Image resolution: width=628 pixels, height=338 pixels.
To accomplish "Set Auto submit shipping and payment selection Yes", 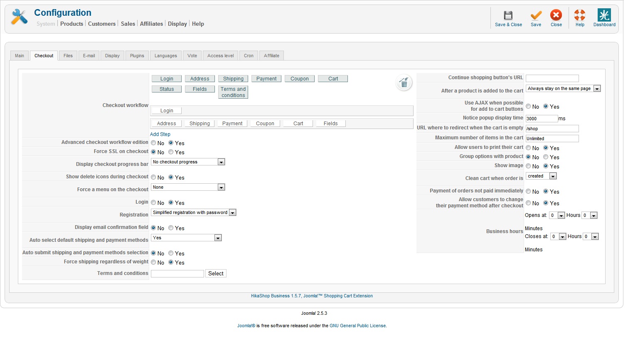I will 171,253.
